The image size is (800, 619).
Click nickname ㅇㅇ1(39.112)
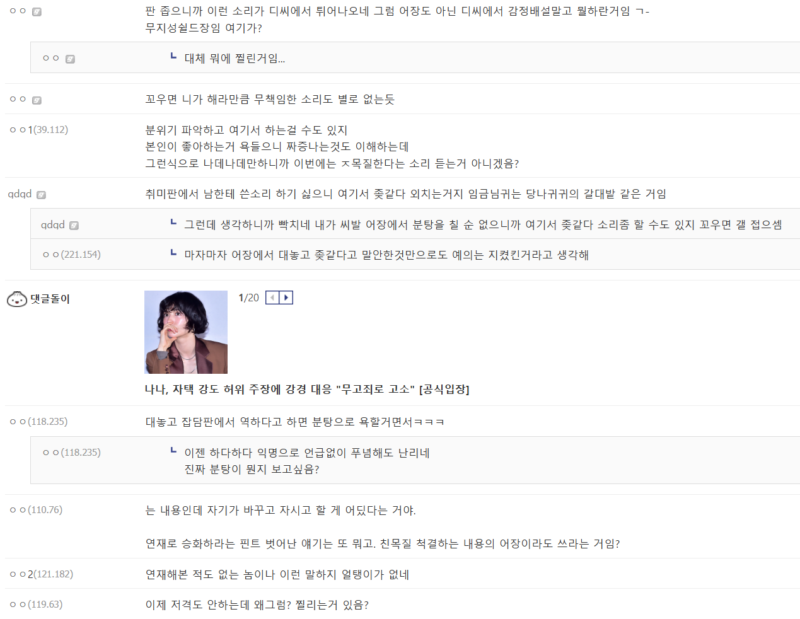pyautogui.click(x=39, y=130)
